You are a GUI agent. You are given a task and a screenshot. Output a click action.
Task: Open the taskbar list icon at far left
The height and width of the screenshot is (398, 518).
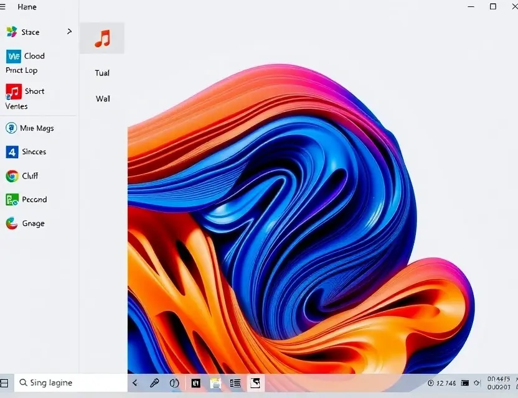coord(4,383)
